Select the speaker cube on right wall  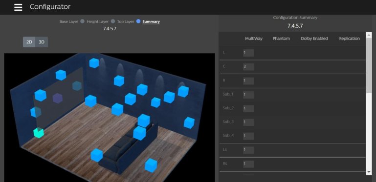[x=189, y=122]
